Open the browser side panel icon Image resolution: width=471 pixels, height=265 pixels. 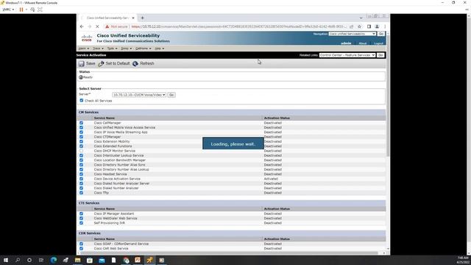point(369,26)
